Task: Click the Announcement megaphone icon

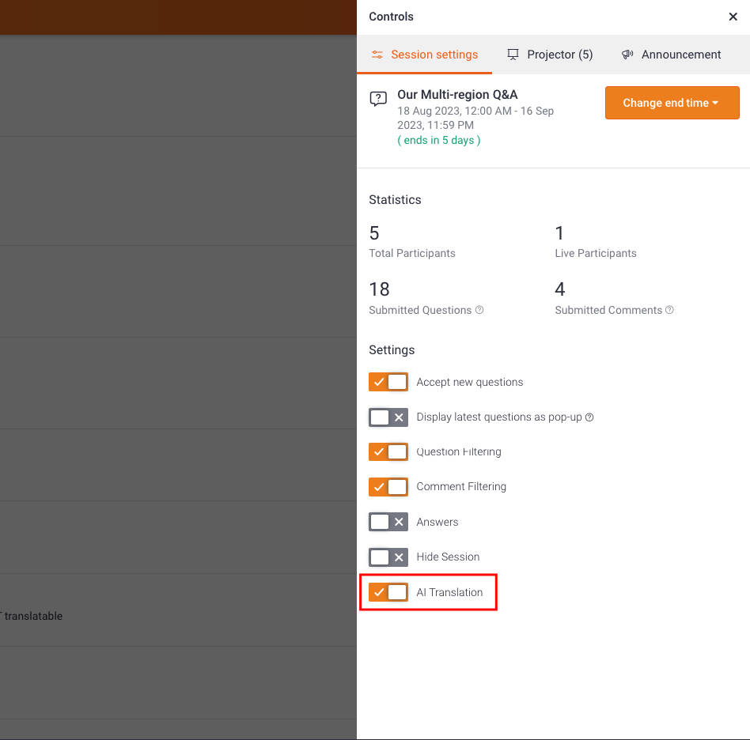Action: pos(627,55)
